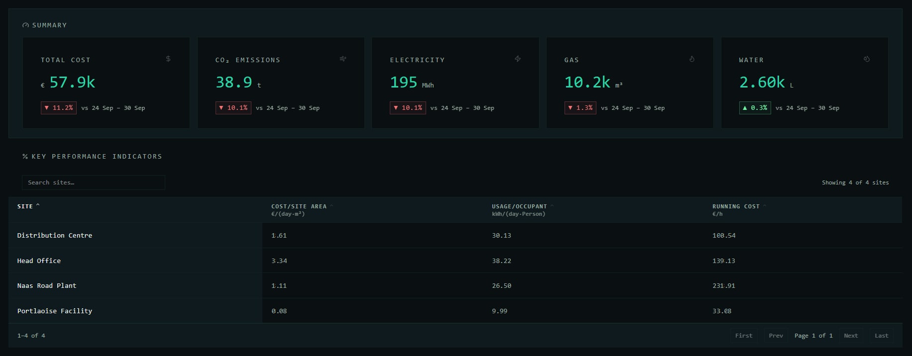
Task: Click Gas change badge 1.3%
Action: pyautogui.click(x=580, y=108)
